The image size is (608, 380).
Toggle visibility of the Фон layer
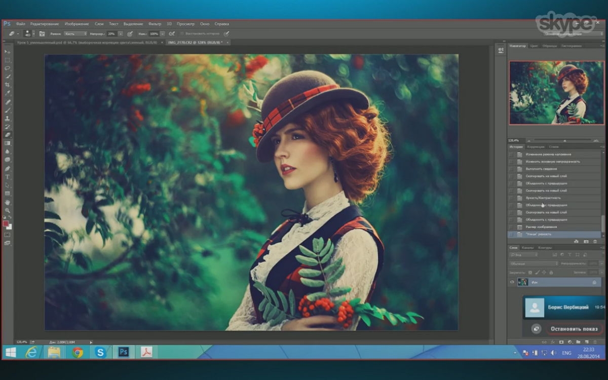pyautogui.click(x=512, y=282)
